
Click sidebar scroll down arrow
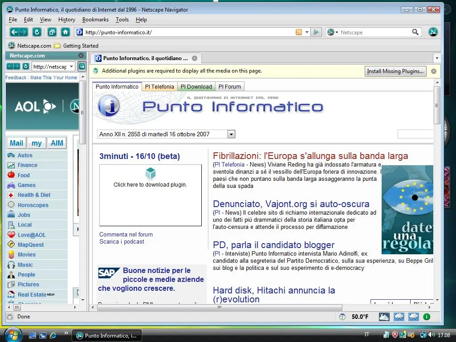click(x=83, y=300)
